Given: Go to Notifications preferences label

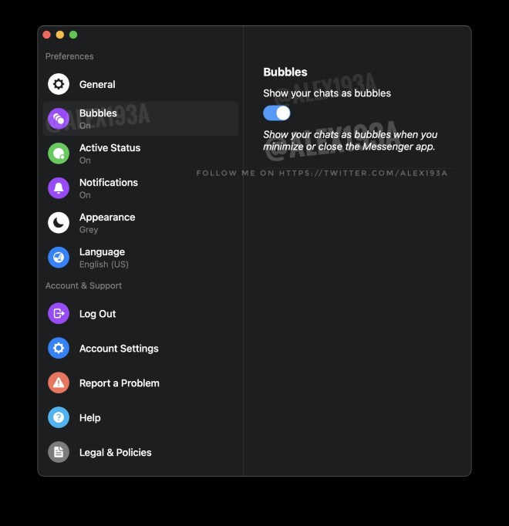Looking at the screenshot, I should pyautogui.click(x=109, y=183).
